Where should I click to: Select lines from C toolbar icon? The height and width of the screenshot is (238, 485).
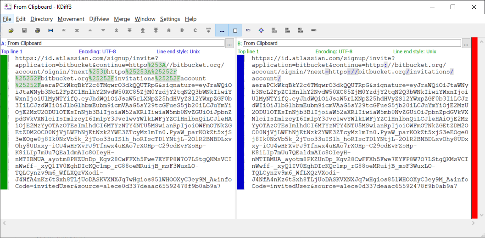coord(195,30)
